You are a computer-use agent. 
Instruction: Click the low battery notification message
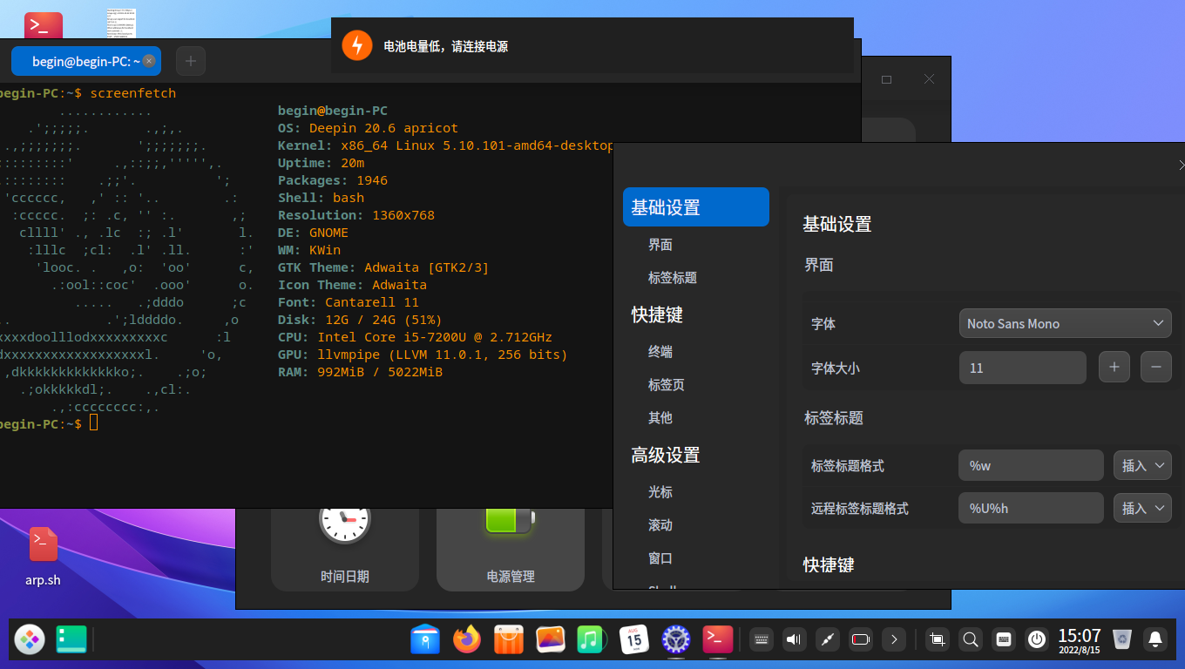(x=445, y=46)
